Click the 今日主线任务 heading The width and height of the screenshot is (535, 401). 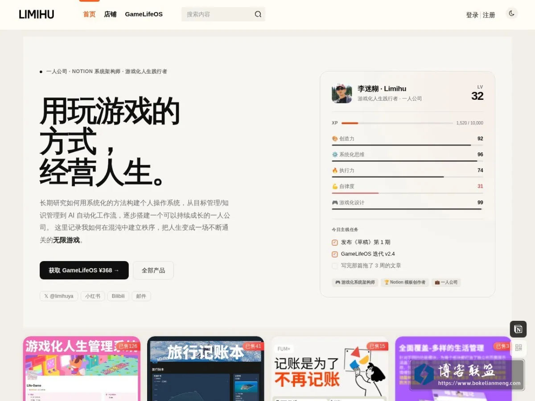tap(345, 229)
